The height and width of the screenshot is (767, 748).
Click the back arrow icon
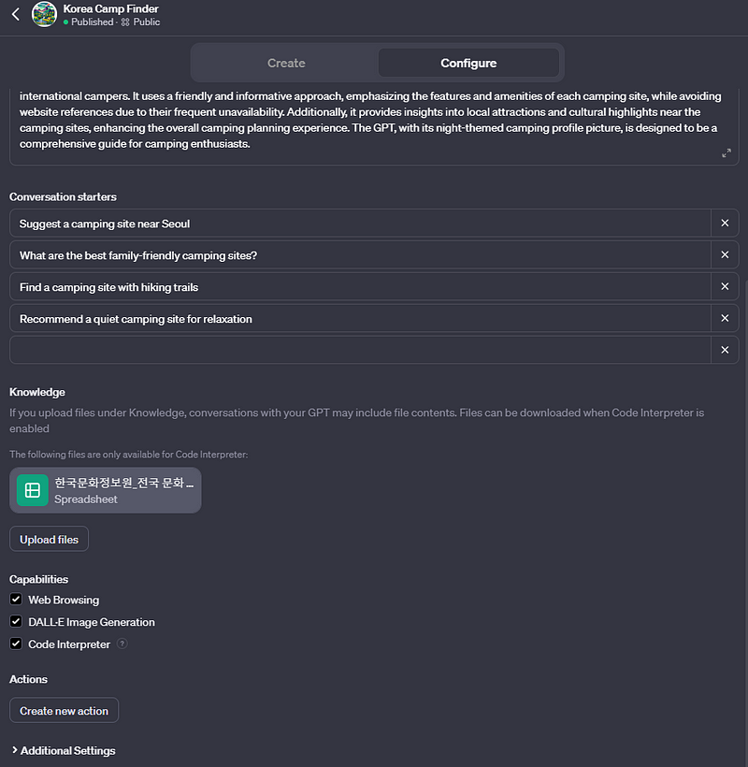tap(15, 14)
